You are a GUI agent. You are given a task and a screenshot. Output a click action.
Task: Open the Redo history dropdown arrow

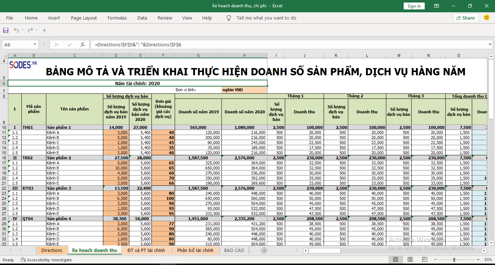tap(37, 30)
